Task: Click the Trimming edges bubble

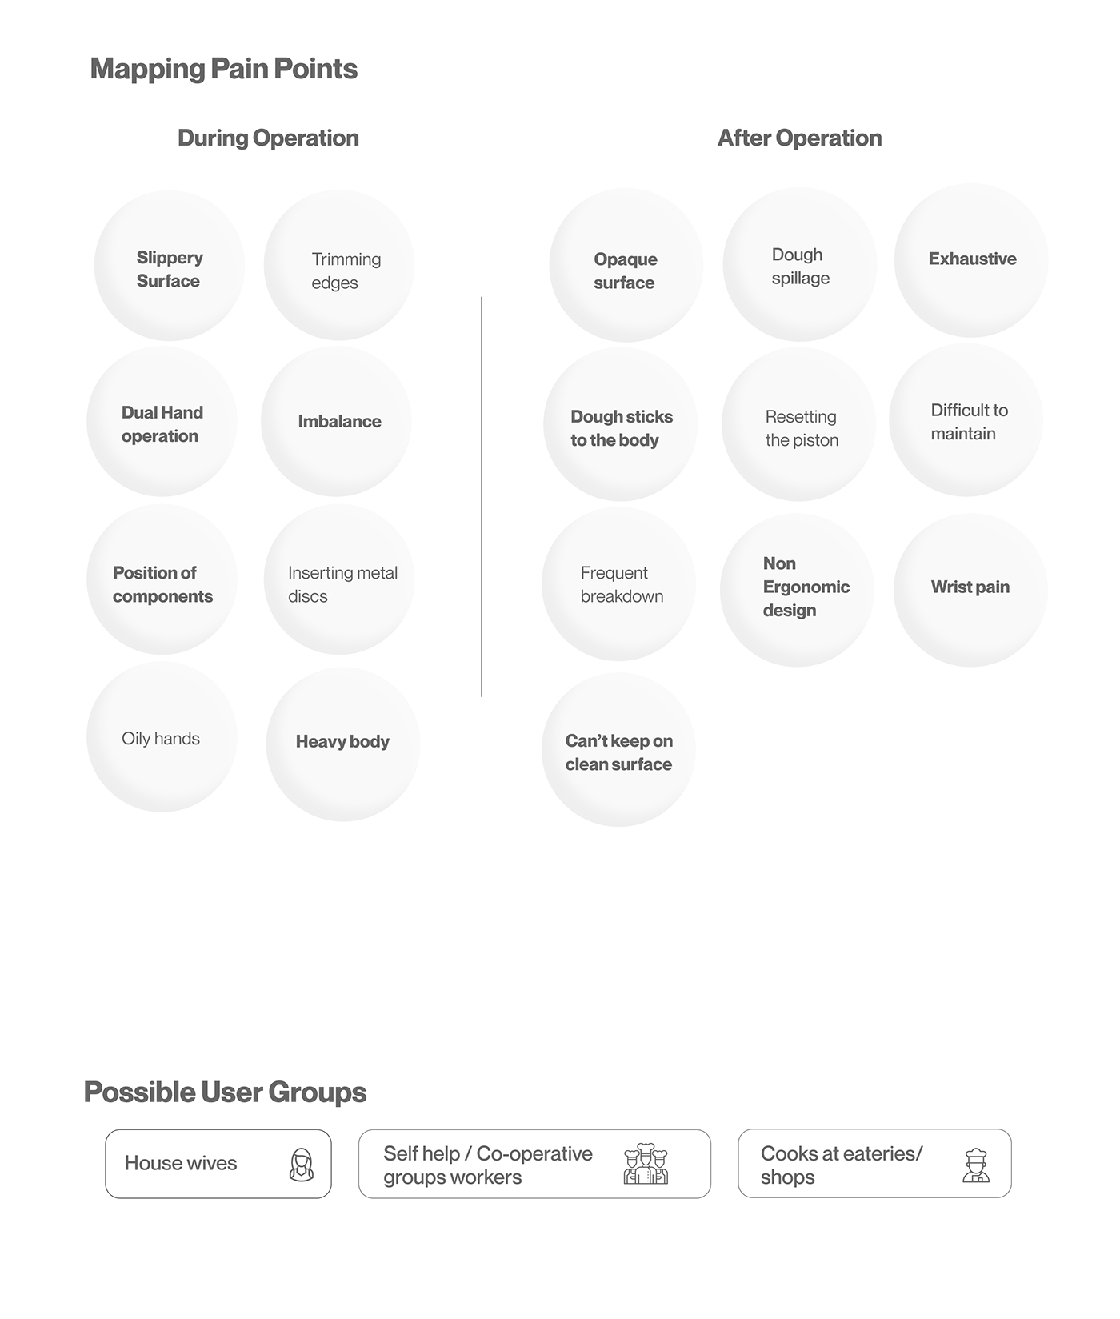Action: [x=339, y=267]
